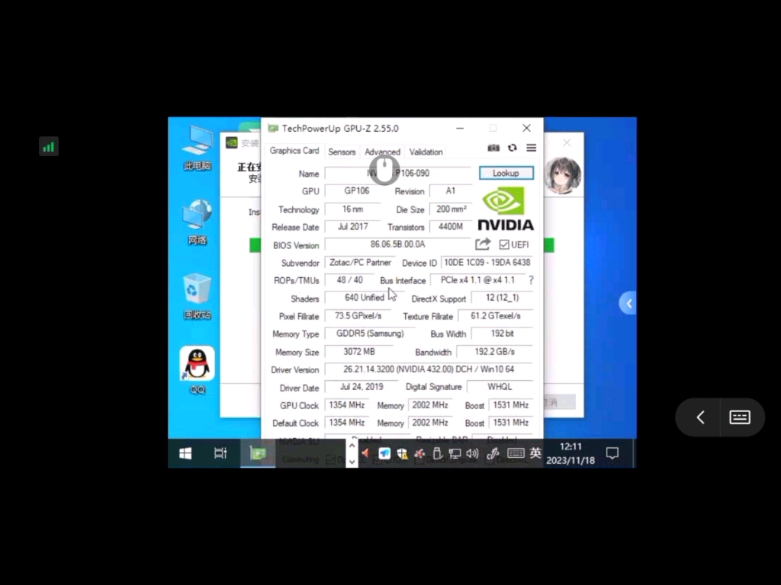The width and height of the screenshot is (781, 585).
Task: Click the remote control back arrow
Action: tap(700, 417)
